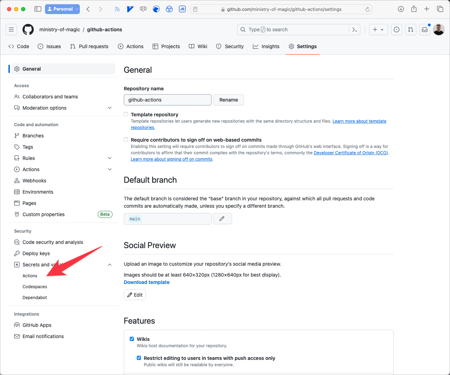Click in the repository name field

(168, 100)
